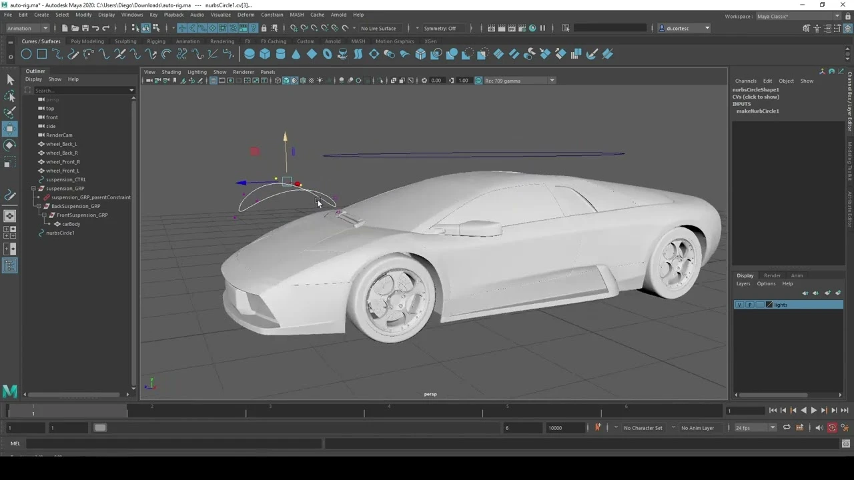Create a NURBS sphere from the shelf
Screen dimensions: 854x480
tap(250, 54)
